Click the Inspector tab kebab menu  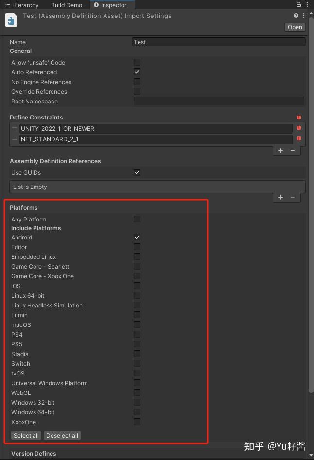pos(308,4)
